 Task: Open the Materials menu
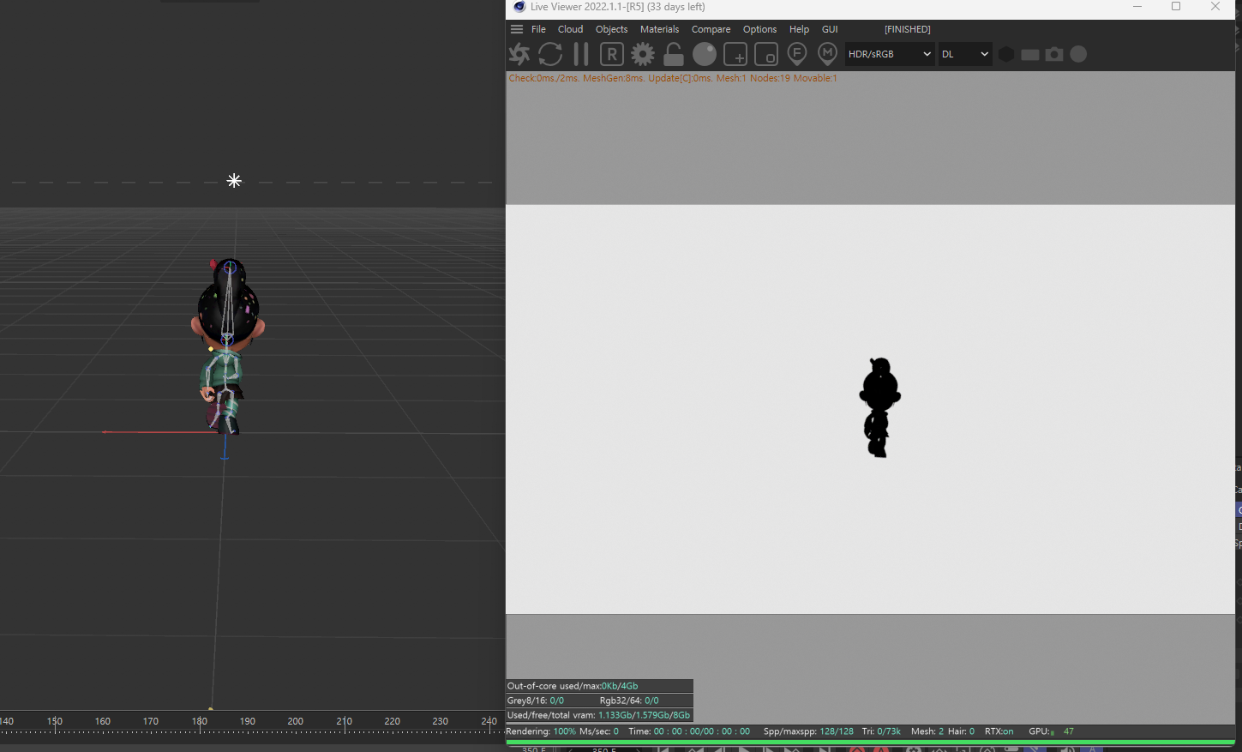tap(659, 29)
